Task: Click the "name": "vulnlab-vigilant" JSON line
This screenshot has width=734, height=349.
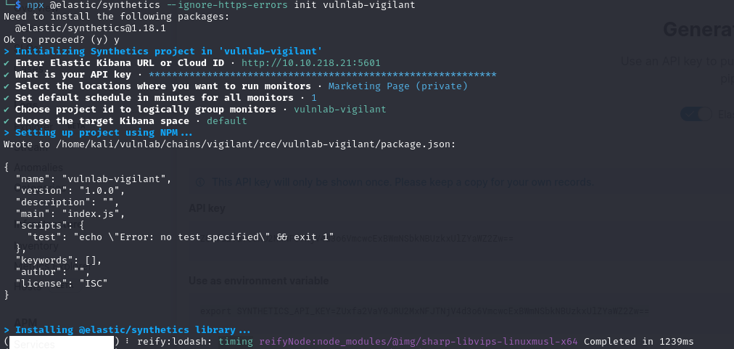Action: pos(94,179)
